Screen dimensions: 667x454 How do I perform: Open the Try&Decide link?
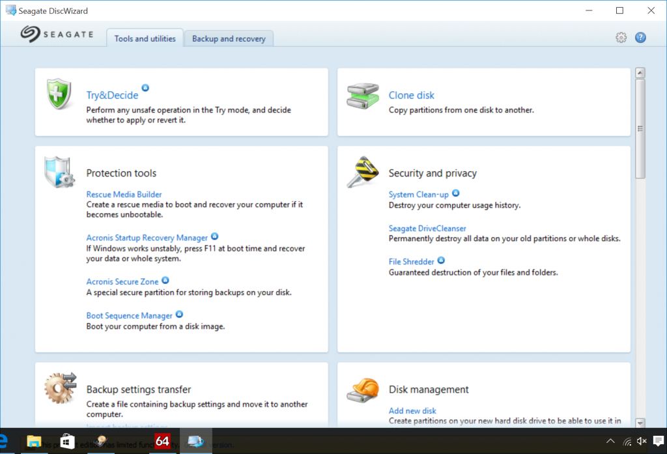tap(112, 95)
